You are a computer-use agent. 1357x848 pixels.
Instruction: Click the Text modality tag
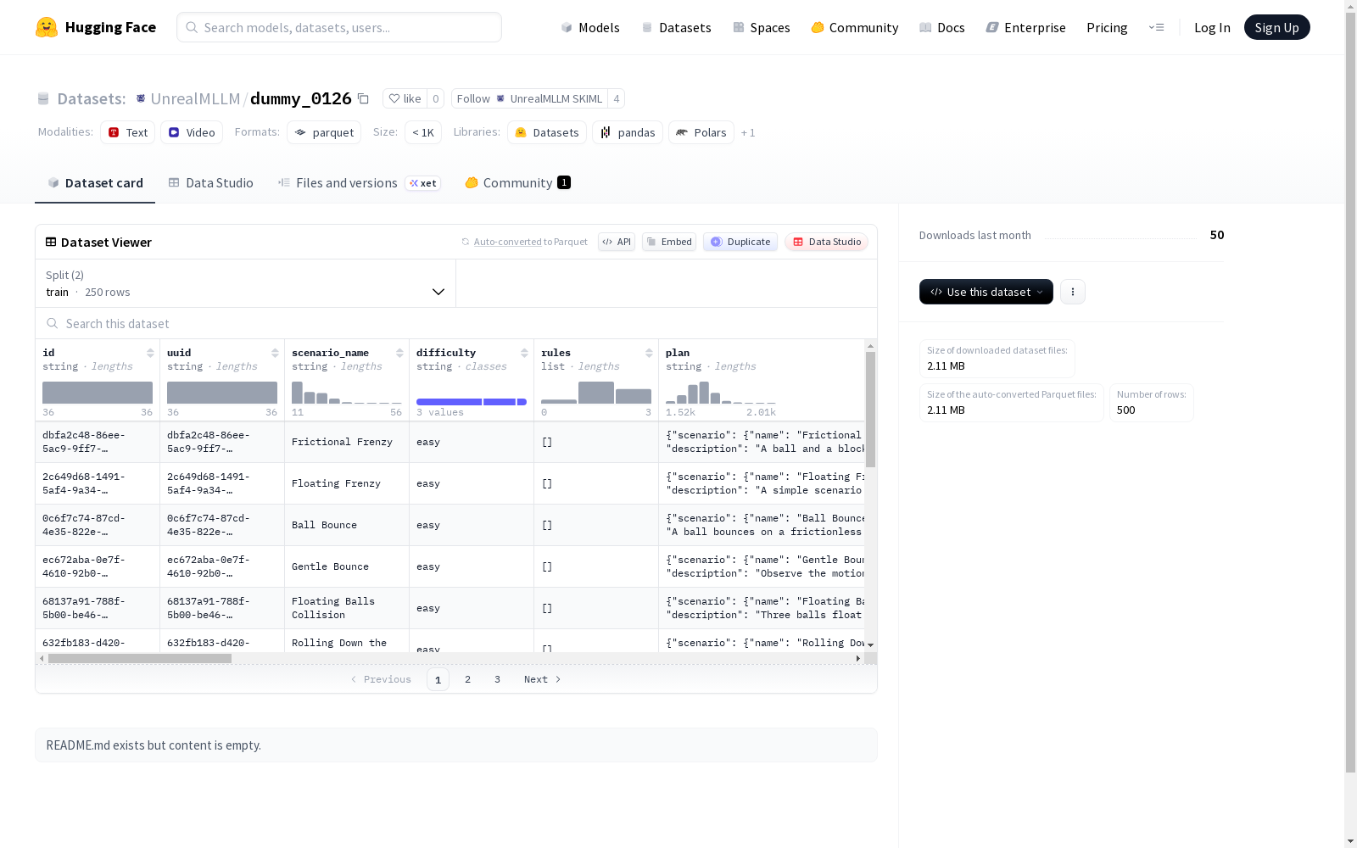(128, 132)
